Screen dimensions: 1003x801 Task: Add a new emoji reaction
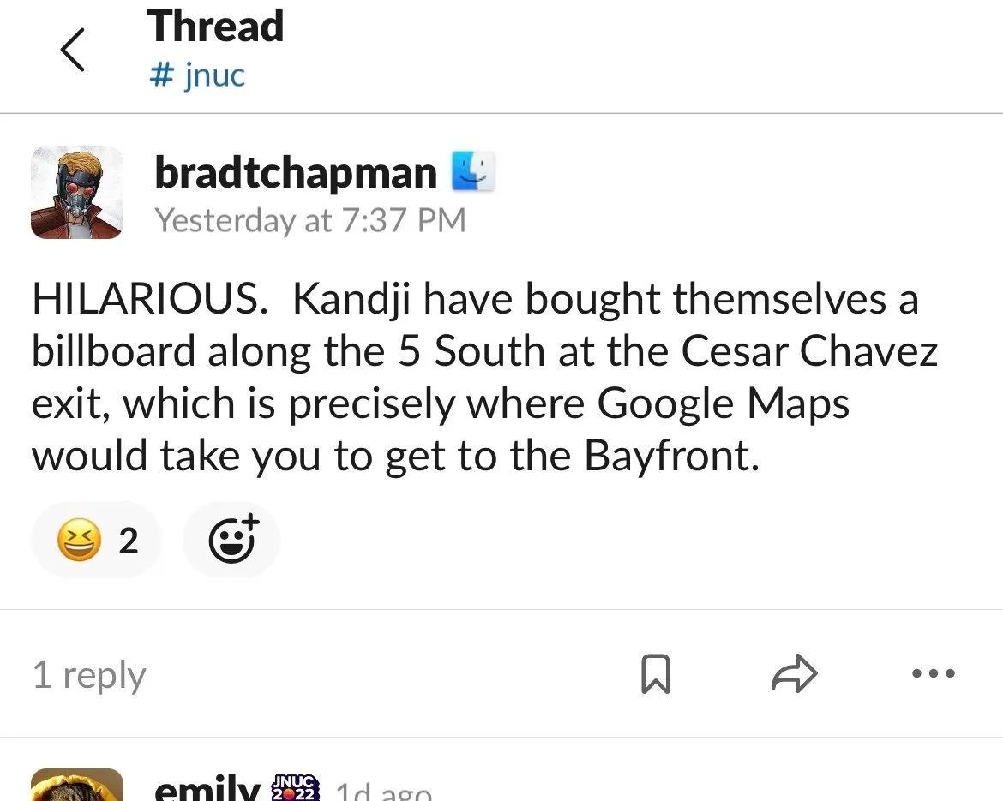click(x=232, y=541)
